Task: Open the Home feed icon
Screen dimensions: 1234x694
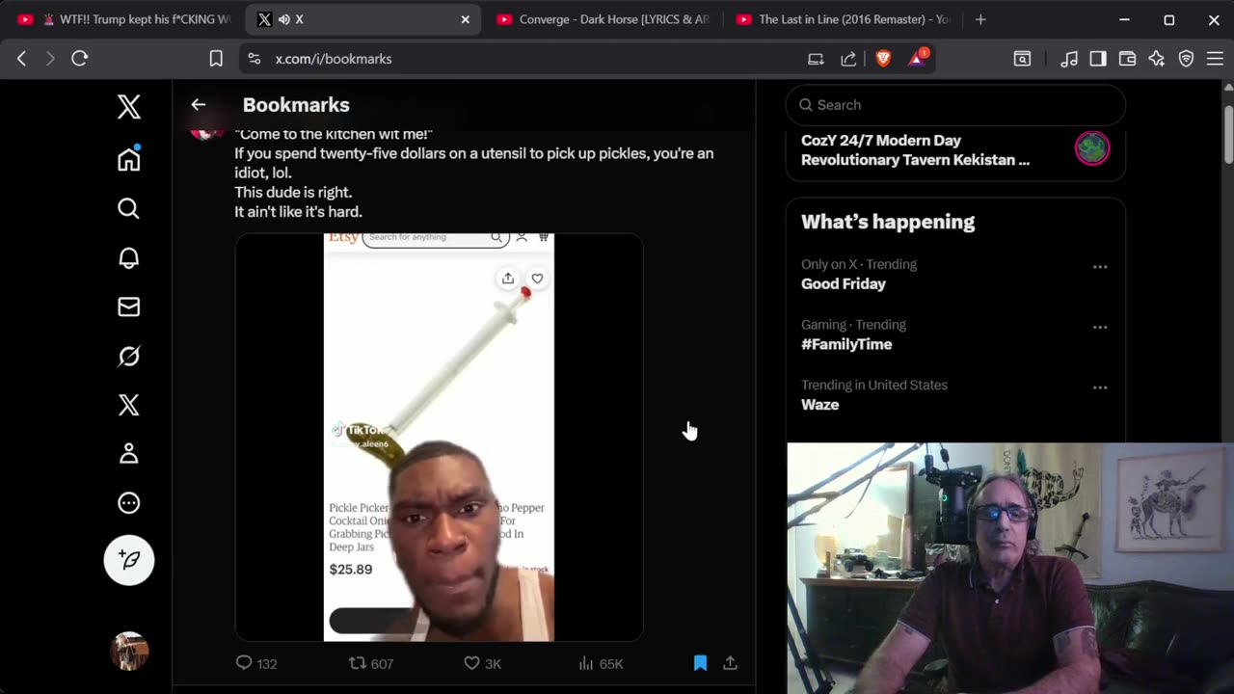Action: [x=128, y=159]
